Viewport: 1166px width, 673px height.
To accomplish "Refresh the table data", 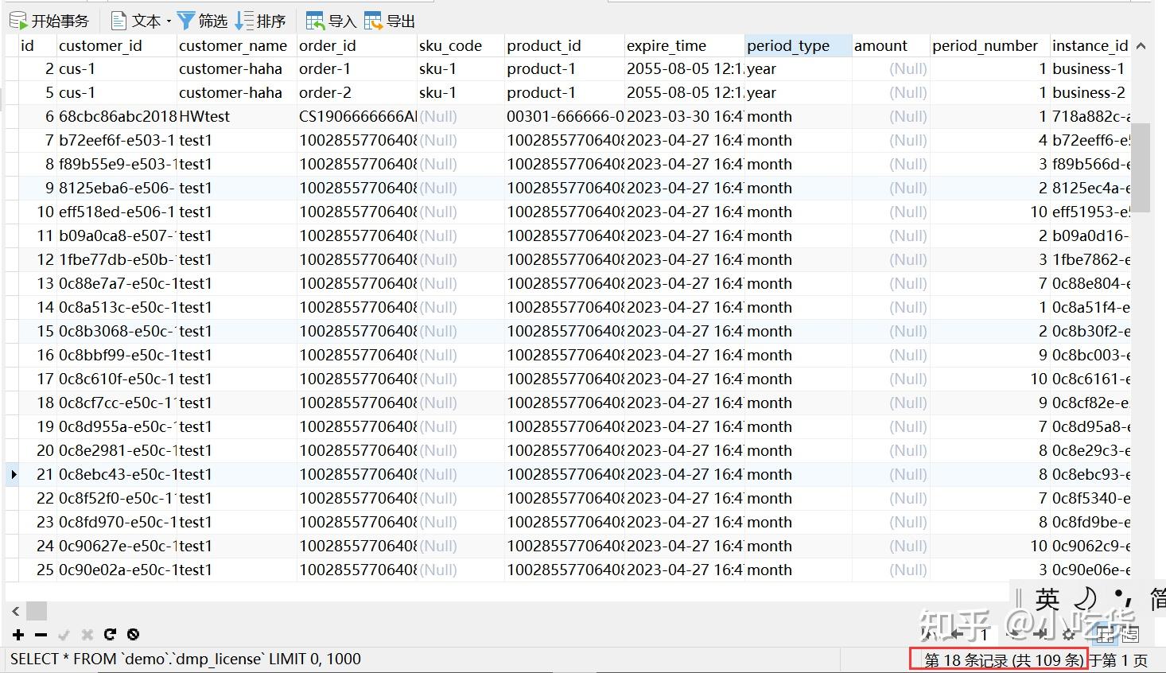I will [x=110, y=634].
